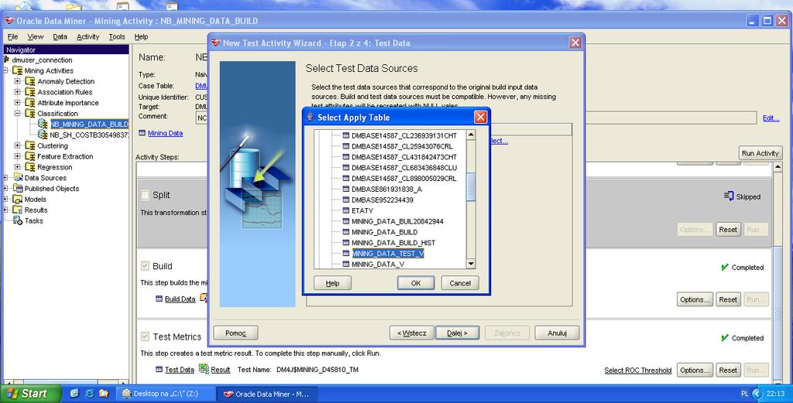The height and width of the screenshot is (403, 793).
Task: Click the Feature Extraction folder icon
Action: 30,156
